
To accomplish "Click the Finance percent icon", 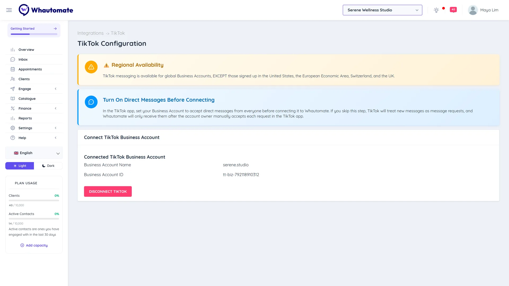I will coord(13,109).
